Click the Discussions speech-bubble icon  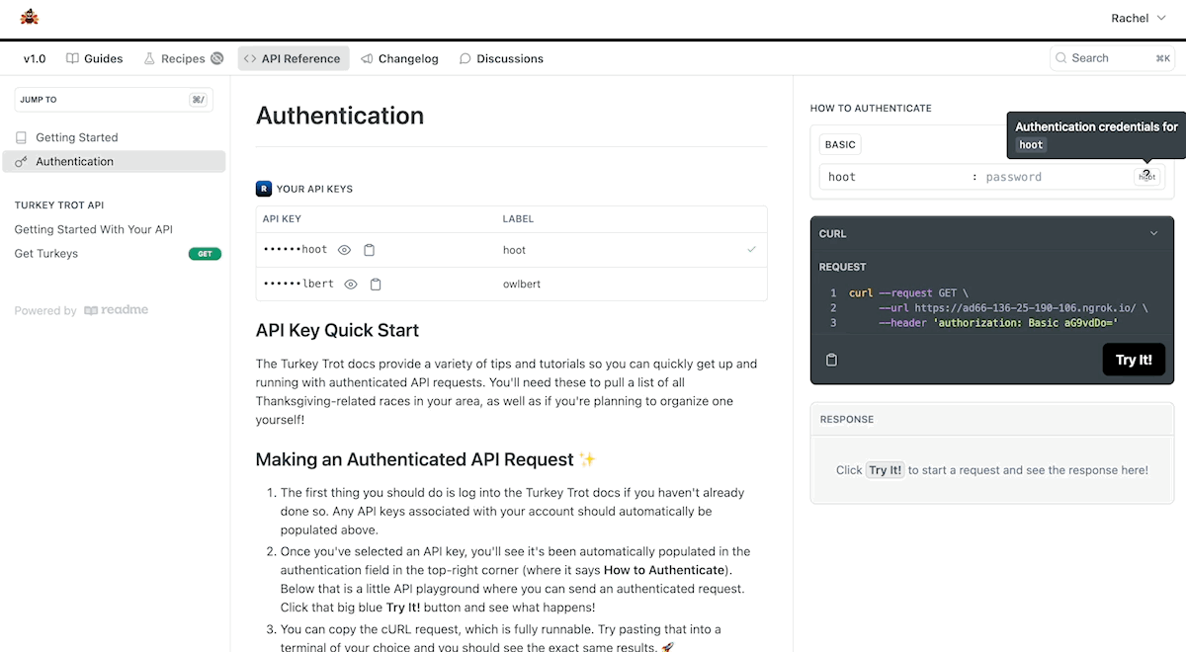464,58
